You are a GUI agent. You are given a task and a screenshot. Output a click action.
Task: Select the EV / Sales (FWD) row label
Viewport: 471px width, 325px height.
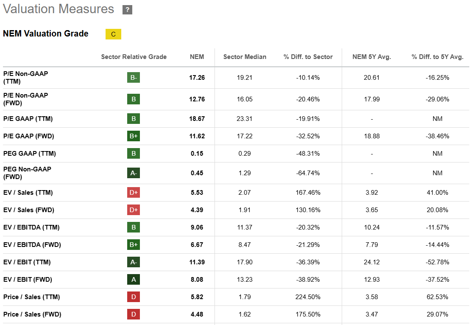pyautogui.click(x=28, y=210)
